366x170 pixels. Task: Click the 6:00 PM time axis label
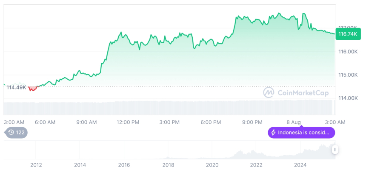211,122
